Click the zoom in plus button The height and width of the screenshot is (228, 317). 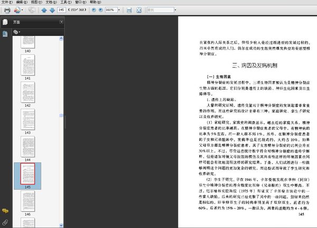pyautogui.click(x=100, y=10)
